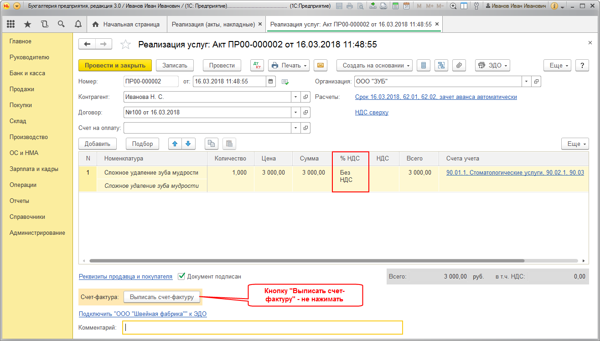
Task: Open attached files paperclip icon
Action: pos(459,65)
